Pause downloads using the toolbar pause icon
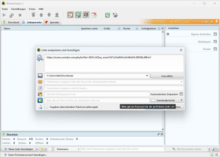Viewport: 220px width, 157px height. pos(12,15)
